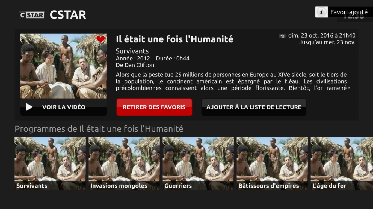Screen dimensions: 373x209
Task: Click the Favori ajouté notification
Action: coord(344,12)
